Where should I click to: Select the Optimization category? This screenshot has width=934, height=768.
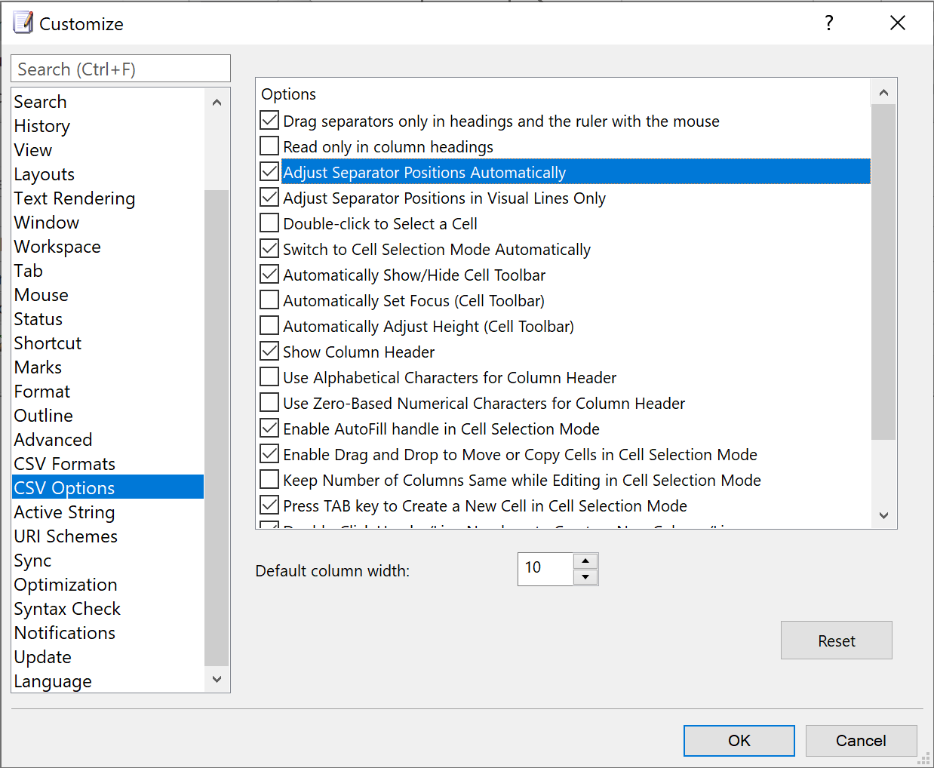pyautogui.click(x=108, y=584)
